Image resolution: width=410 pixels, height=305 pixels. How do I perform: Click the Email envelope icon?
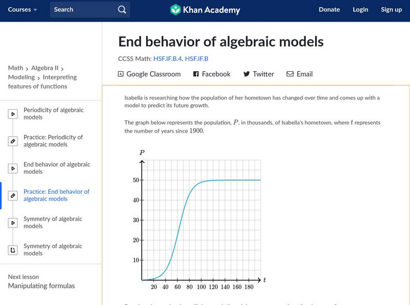tap(290, 74)
